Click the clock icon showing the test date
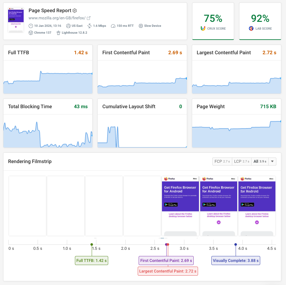Image resolution: width=286 pixels, height=285 pixels. click(x=30, y=26)
